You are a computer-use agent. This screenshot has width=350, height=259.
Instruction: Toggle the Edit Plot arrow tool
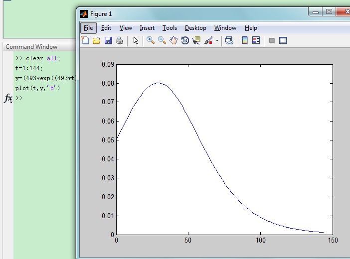136,41
